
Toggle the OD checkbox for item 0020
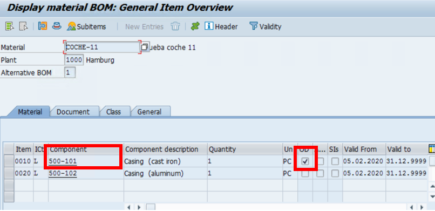click(x=305, y=174)
